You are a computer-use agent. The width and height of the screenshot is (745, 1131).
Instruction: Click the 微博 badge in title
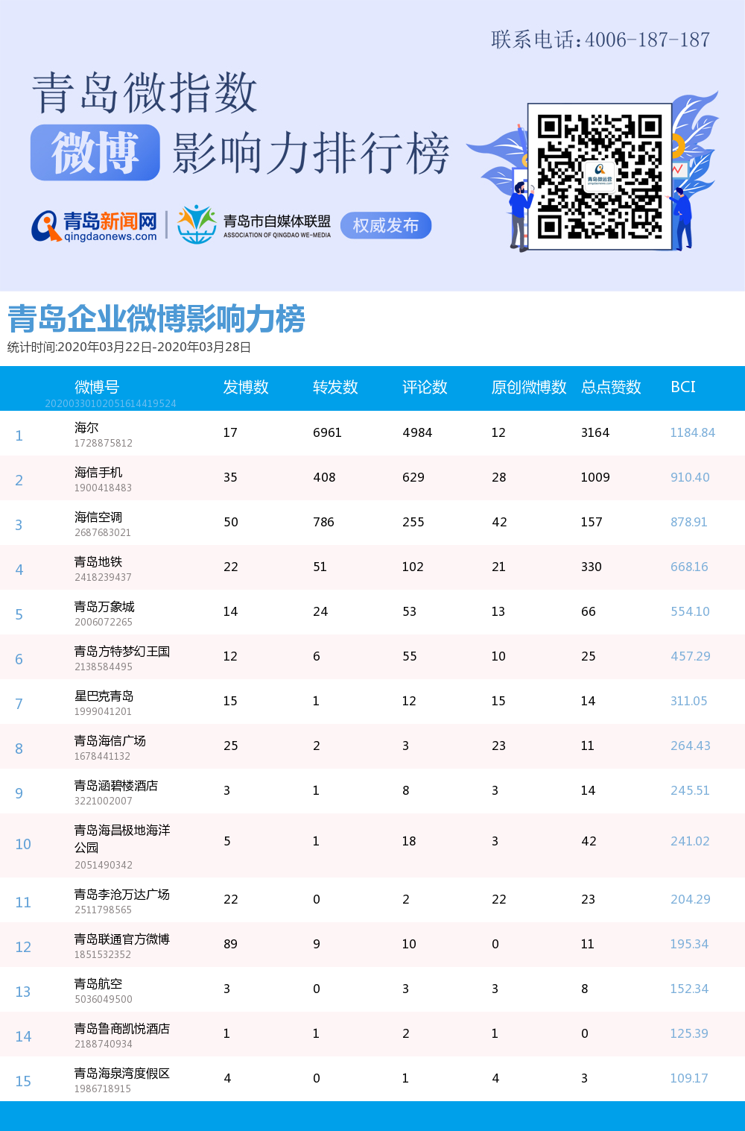pyautogui.click(x=95, y=153)
